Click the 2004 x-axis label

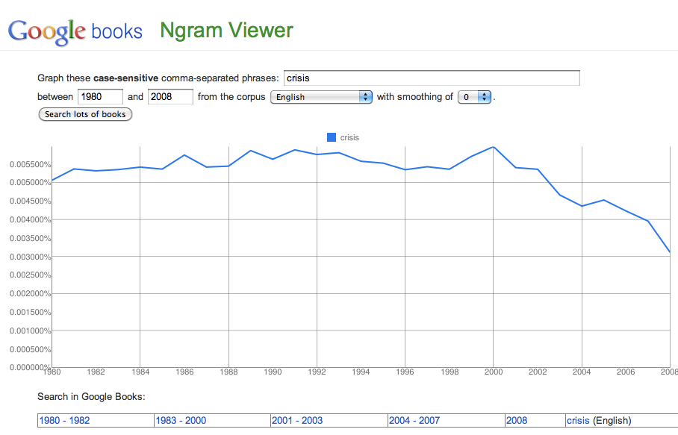click(x=582, y=372)
